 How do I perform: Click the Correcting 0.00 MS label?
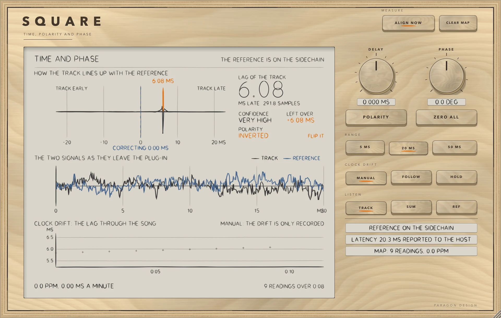click(x=140, y=148)
